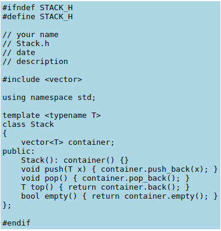Click the 'class Stack' declaration
This screenshot has height=231, width=221.
[28, 124]
